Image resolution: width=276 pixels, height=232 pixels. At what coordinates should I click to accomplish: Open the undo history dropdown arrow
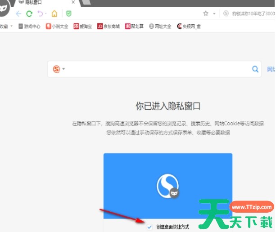click(46, 13)
